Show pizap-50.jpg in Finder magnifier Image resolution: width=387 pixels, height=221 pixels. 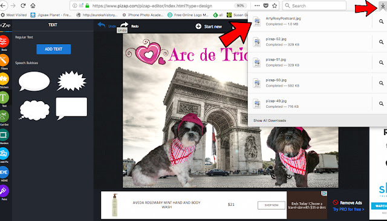click(x=381, y=83)
